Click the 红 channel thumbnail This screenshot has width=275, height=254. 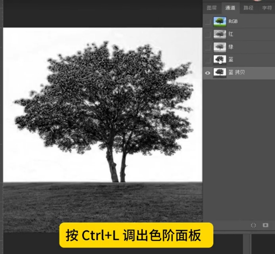point(220,34)
